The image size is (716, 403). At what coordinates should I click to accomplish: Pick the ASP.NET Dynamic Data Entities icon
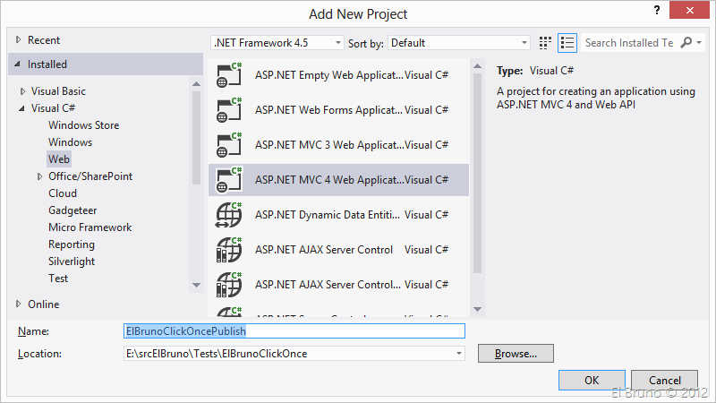(x=229, y=215)
